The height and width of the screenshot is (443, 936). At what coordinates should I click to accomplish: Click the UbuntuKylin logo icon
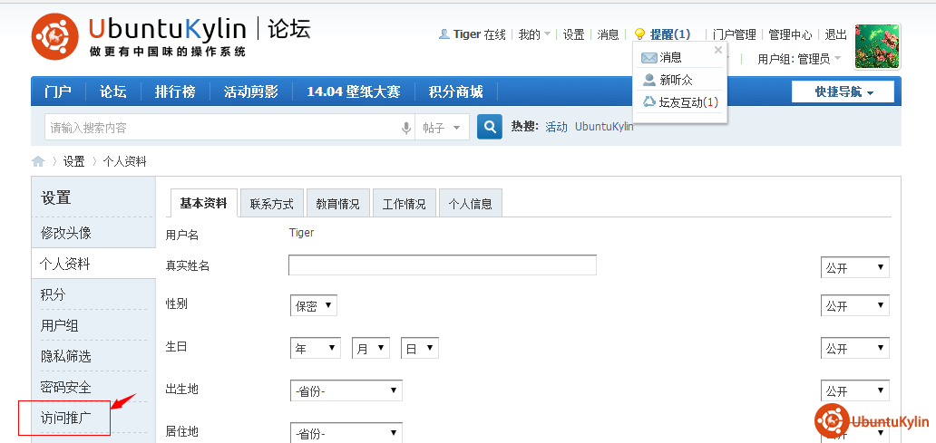[55, 37]
